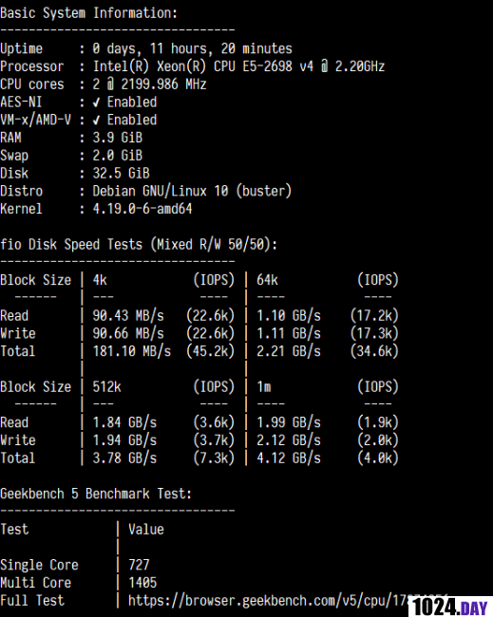Click the Processor model text line

pos(238,66)
